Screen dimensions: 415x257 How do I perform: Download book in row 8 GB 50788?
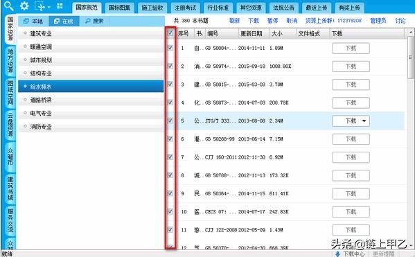pos(351,175)
